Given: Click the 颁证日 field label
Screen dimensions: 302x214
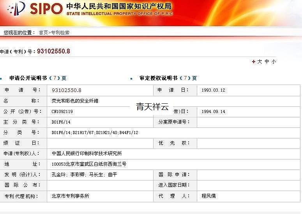Looking at the screenshot, I should pos(21,143).
